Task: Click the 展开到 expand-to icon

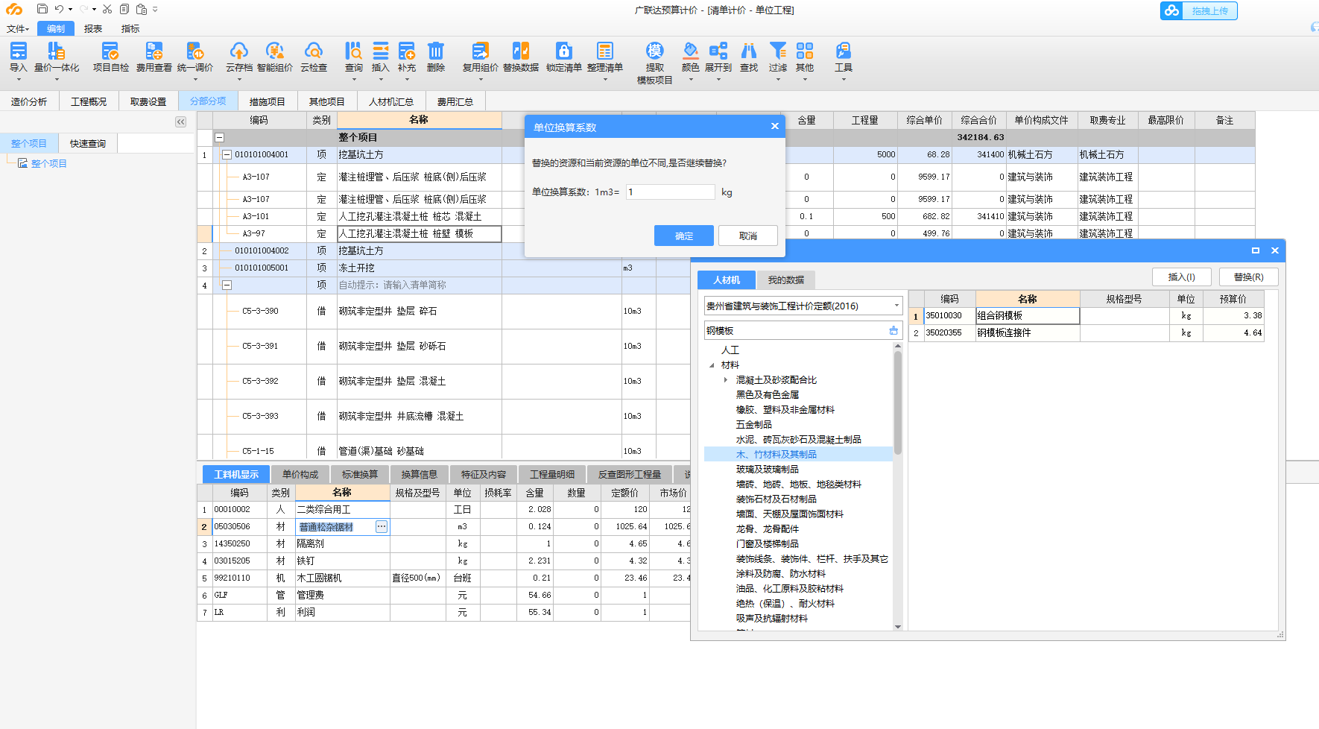Action: click(718, 51)
